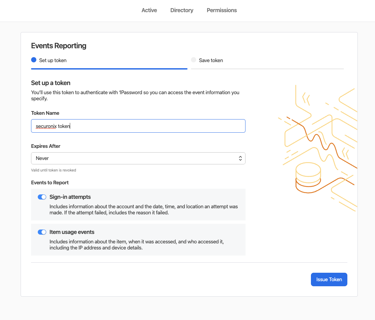Turn off the Item usage events toggle
The height and width of the screenshot is (320, 375).
[42, 232]
